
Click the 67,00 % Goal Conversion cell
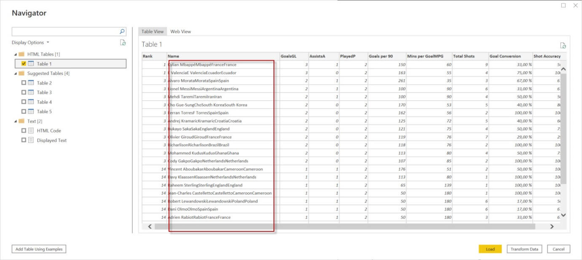tap(511, 81)
